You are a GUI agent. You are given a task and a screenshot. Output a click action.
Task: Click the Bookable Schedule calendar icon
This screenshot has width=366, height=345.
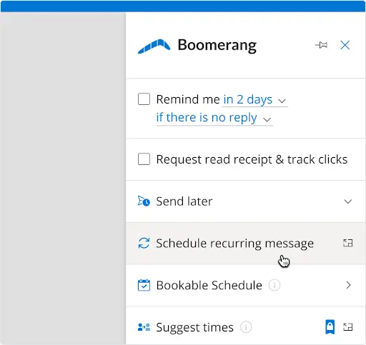point(144,285)
